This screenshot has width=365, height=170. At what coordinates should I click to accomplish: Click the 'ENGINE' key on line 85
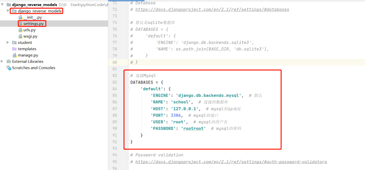pyautogui.click(x=161, y=96)
